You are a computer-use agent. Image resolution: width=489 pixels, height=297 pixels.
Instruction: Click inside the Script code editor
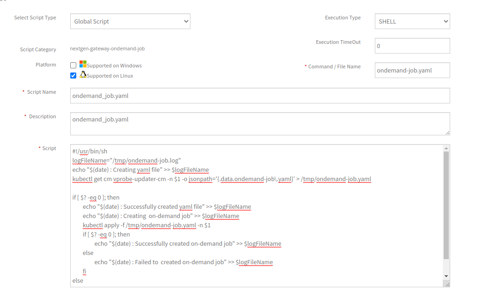[254, 208]
